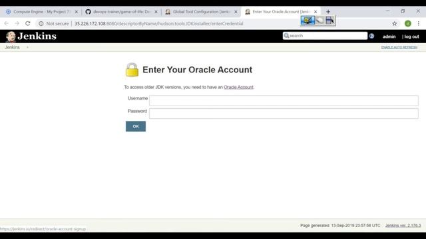426x239 pixels.
Task: Expand the Jenkins breadcrumb dropdown arrow
Action: 27,47
